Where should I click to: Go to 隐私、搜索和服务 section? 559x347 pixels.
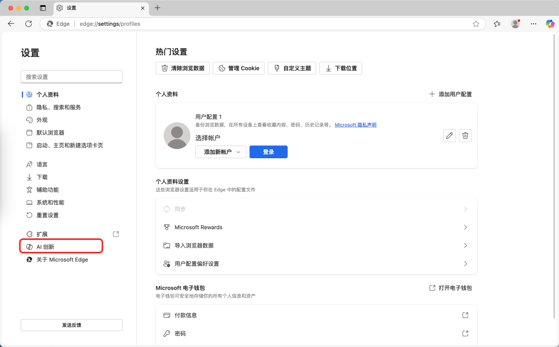[x=58, y=108]
